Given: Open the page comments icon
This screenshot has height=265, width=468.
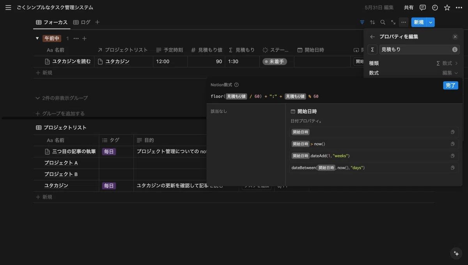Looking at the screenshot, I should click(423, 7).
